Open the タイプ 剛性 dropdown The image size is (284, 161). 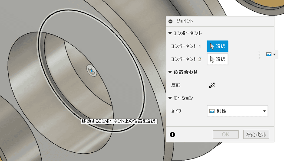point(237,111)
